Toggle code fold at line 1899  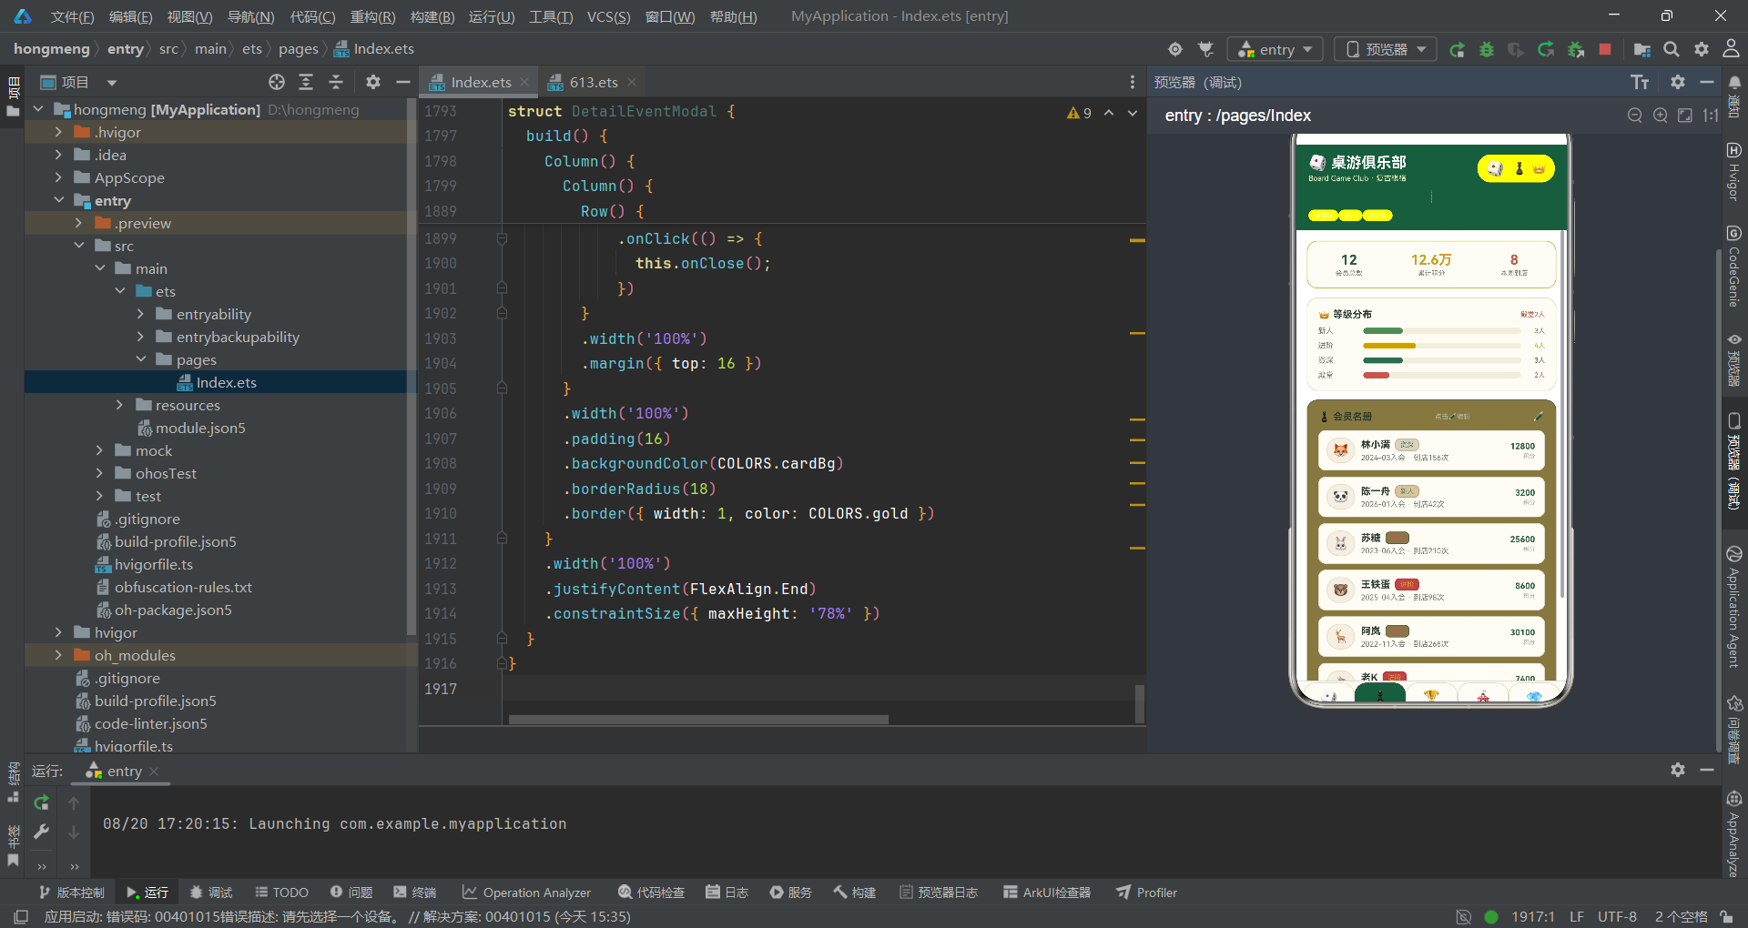pyautogui.click(x=502, y=238)
